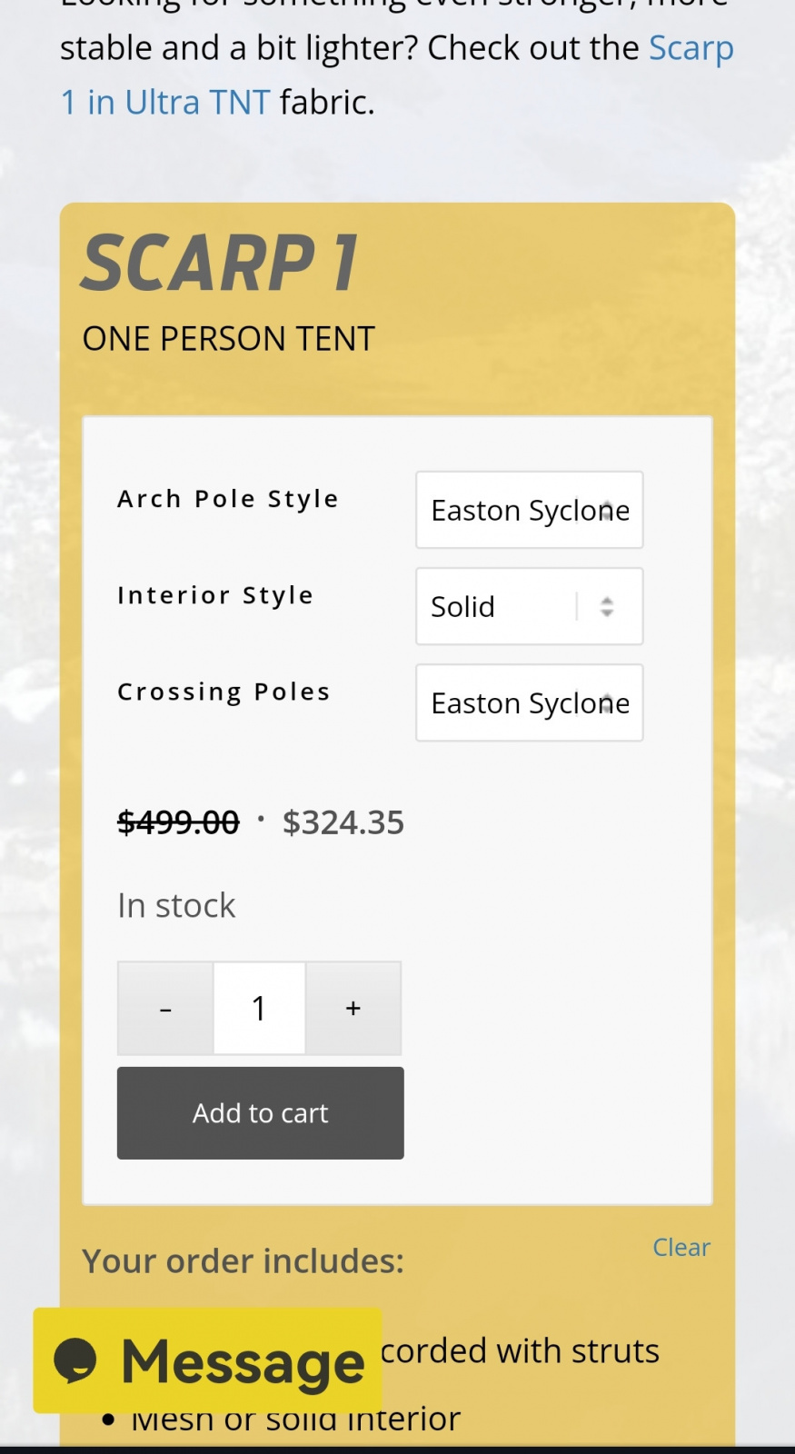
Task: Click the Your order includes heading
Action: 243,1260
